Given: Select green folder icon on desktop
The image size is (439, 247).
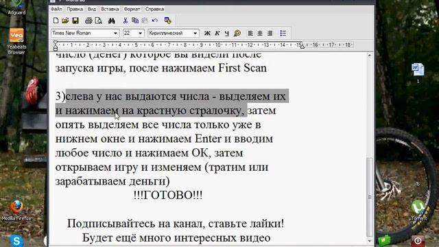Looking at the screenshot, I should pos(384,240).
